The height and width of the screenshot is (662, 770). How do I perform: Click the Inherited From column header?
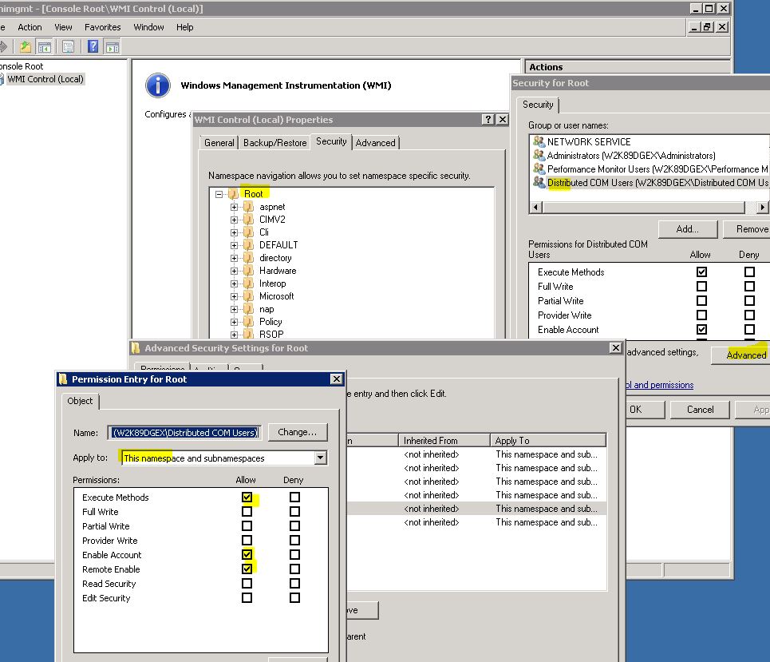444,440
